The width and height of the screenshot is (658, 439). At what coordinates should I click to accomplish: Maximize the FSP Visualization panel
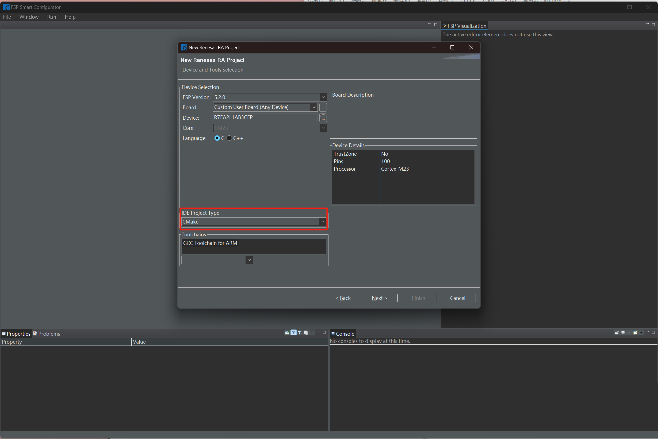653,25
